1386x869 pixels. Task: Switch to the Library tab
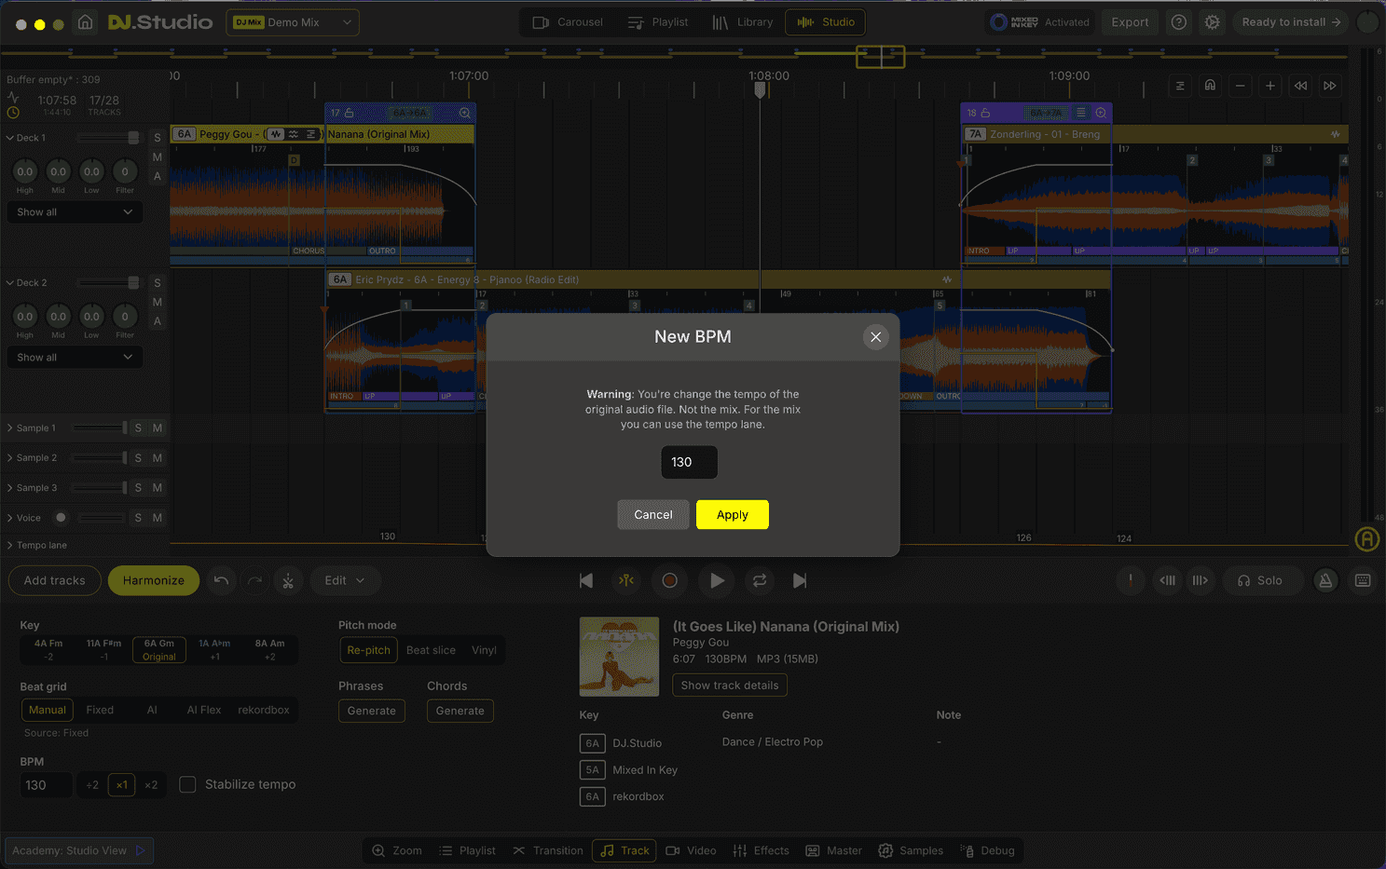pos(743,21)
